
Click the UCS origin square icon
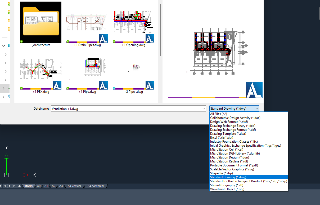click(7, 175)
